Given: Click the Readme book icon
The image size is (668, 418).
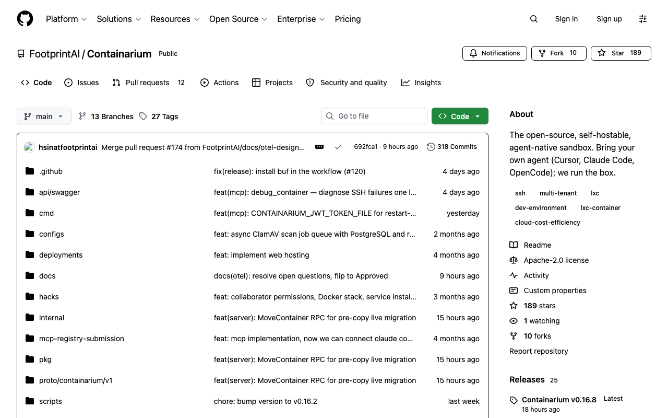Looking at the screenshot, I should pos(514,245).
